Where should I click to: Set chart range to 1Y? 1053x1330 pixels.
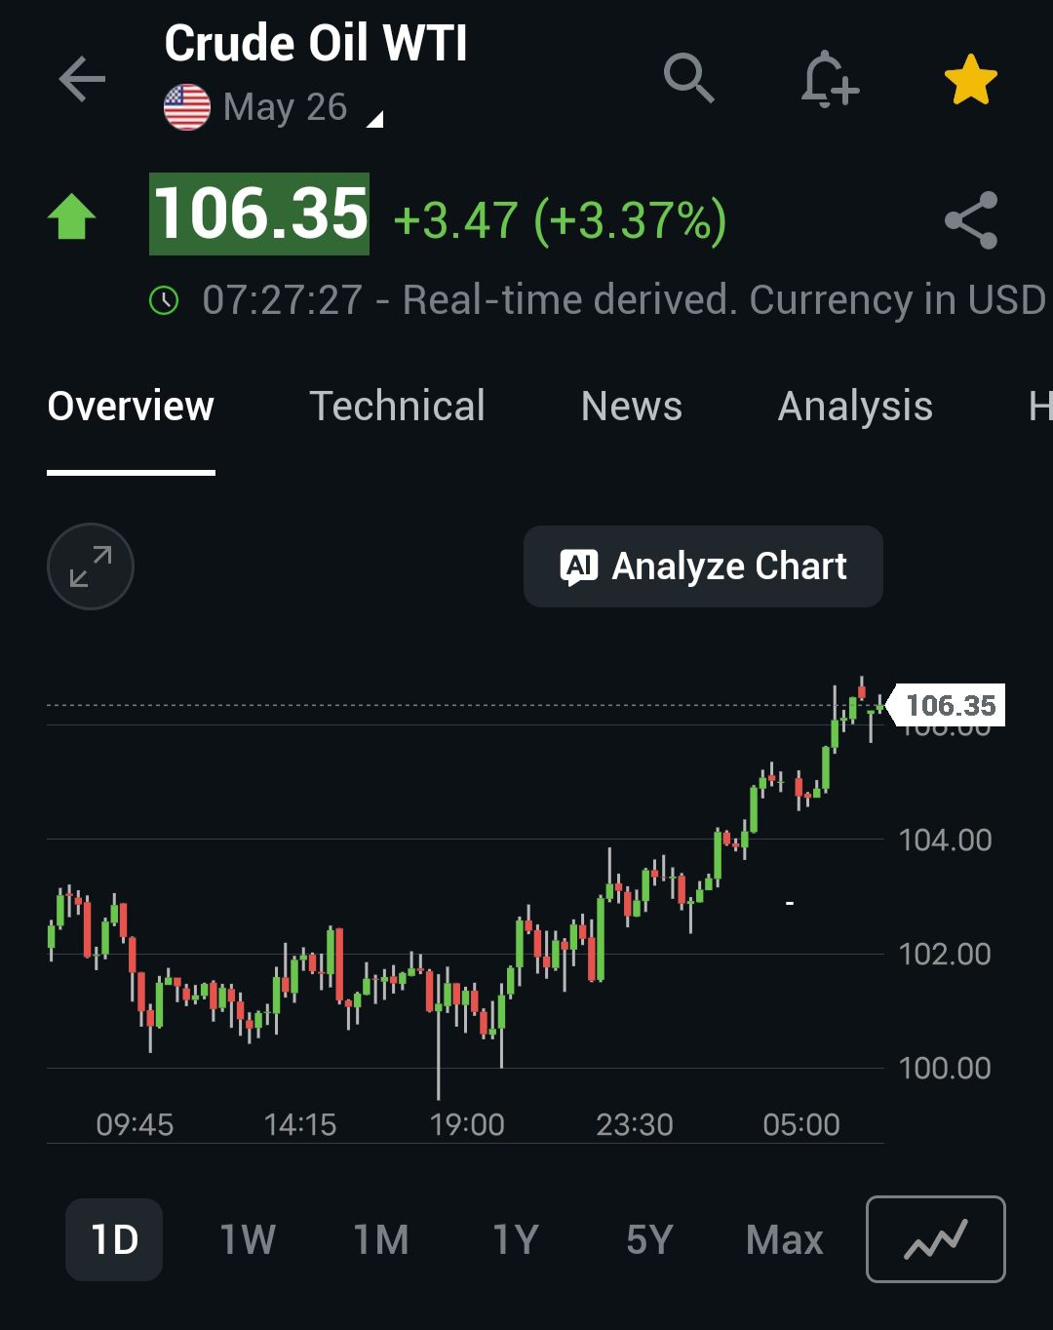tap(515, 1239)
